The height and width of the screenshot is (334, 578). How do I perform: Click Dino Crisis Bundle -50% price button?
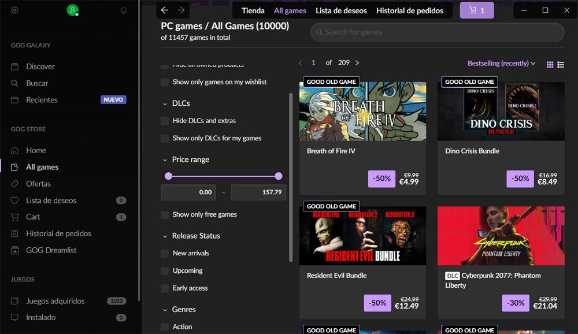520,179
